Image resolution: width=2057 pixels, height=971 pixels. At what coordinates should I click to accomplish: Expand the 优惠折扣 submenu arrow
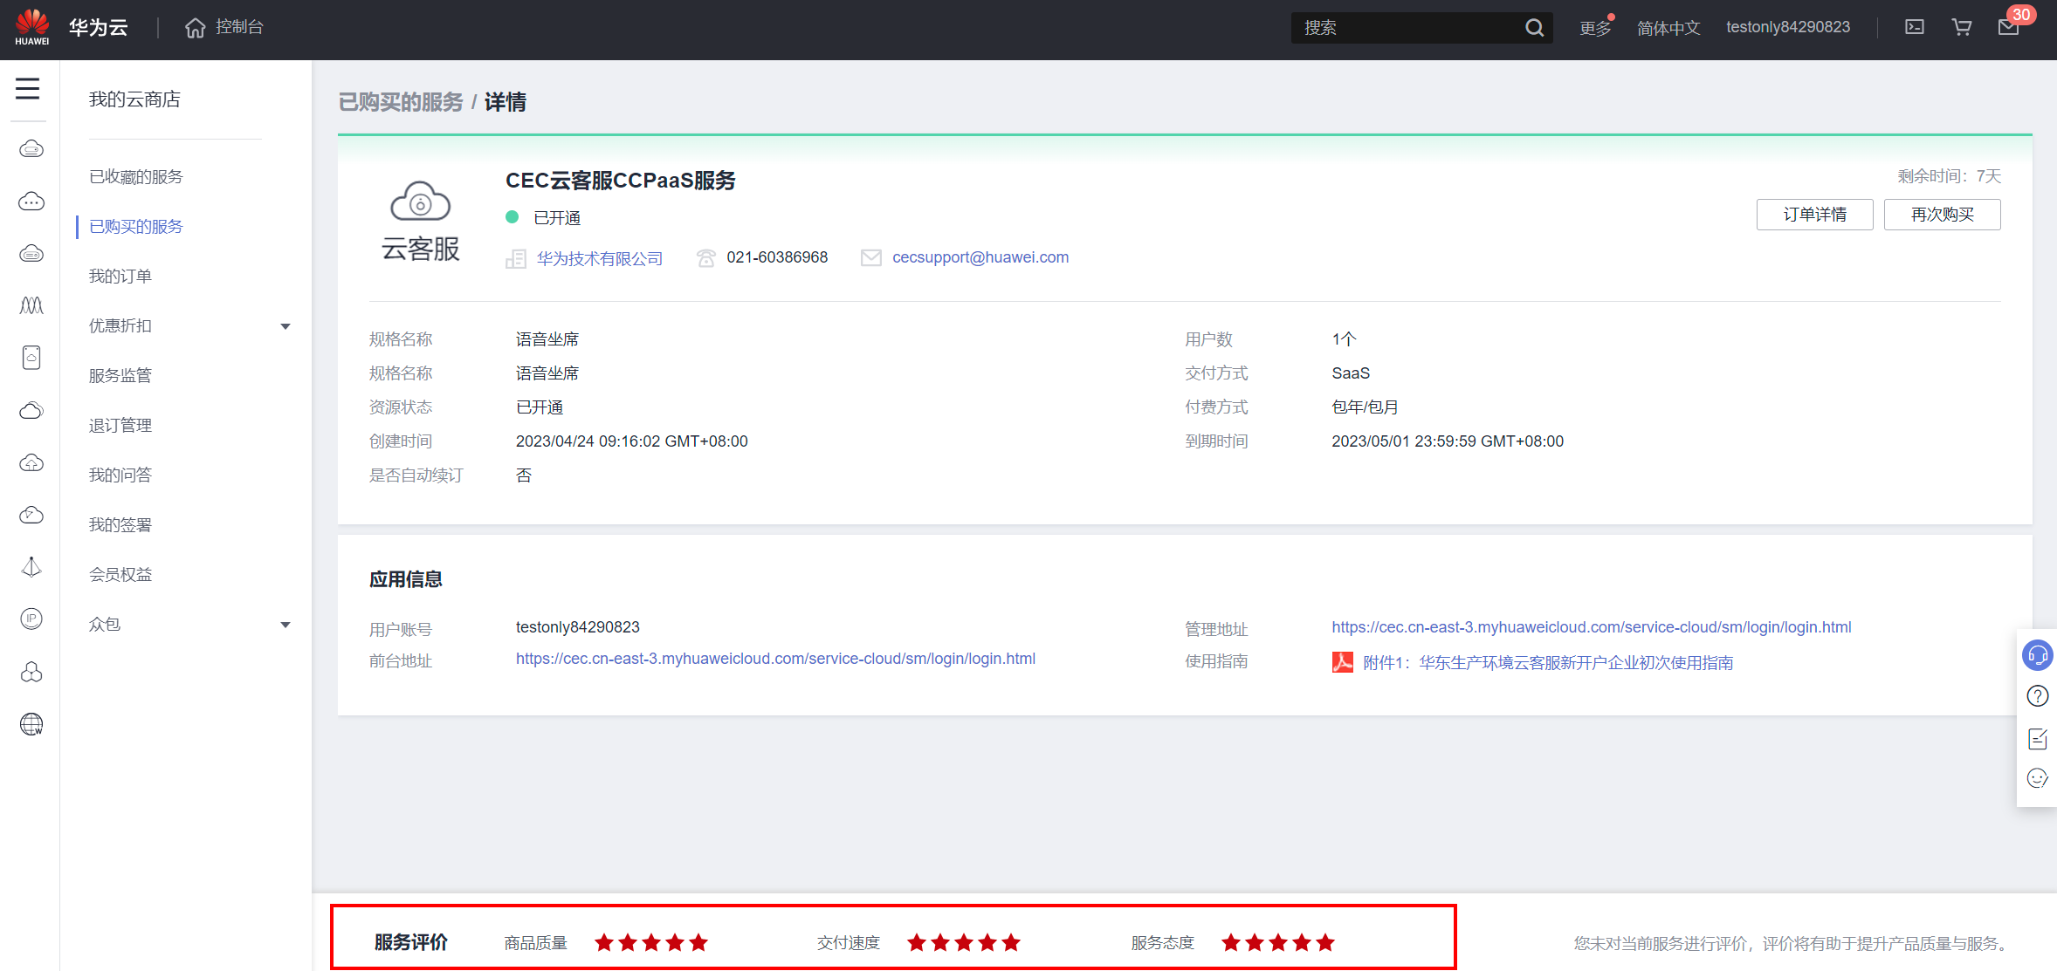286,326
